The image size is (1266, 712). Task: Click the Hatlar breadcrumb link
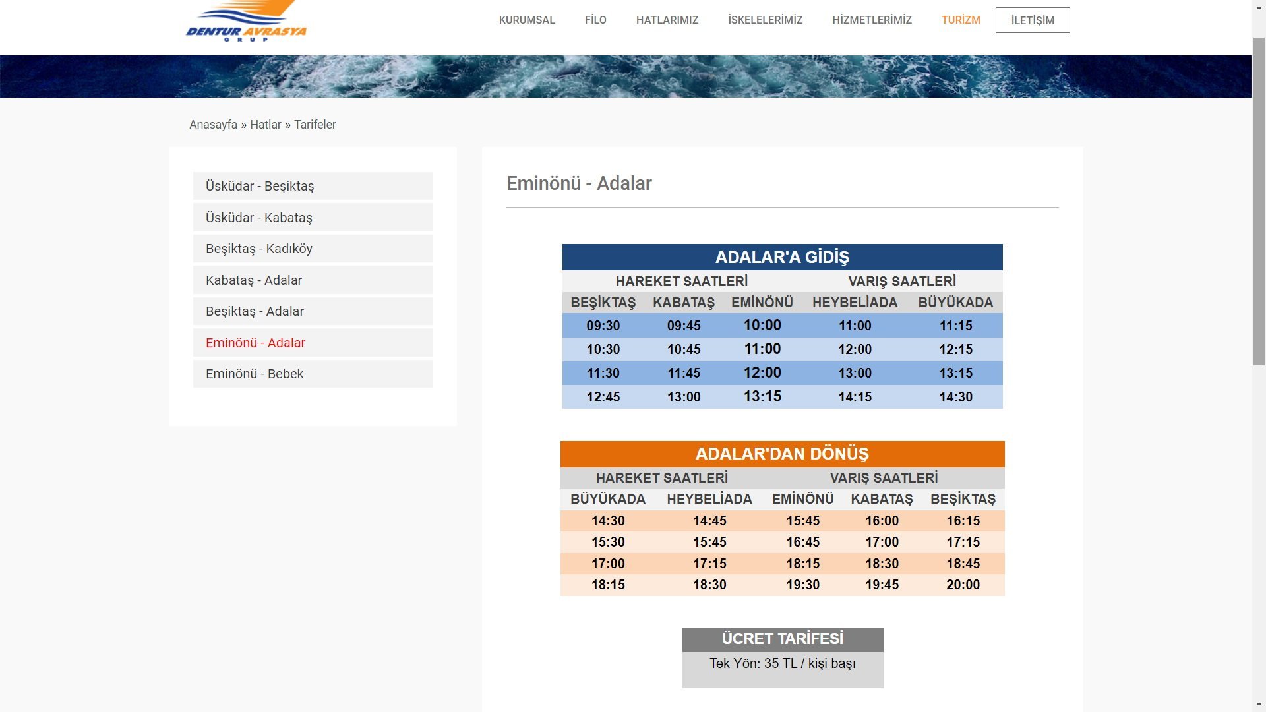point(265,125)
